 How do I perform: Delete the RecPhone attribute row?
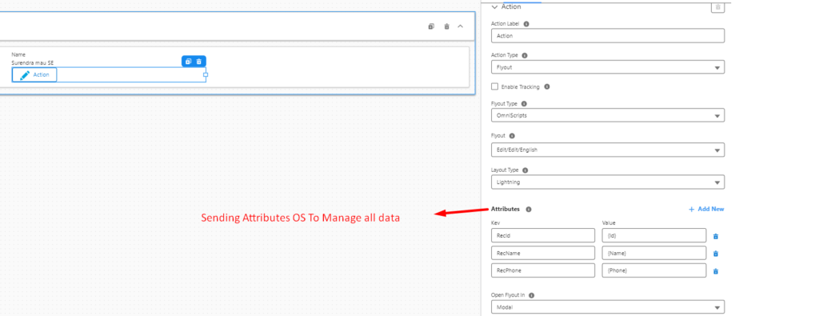(x=716, y=271)
